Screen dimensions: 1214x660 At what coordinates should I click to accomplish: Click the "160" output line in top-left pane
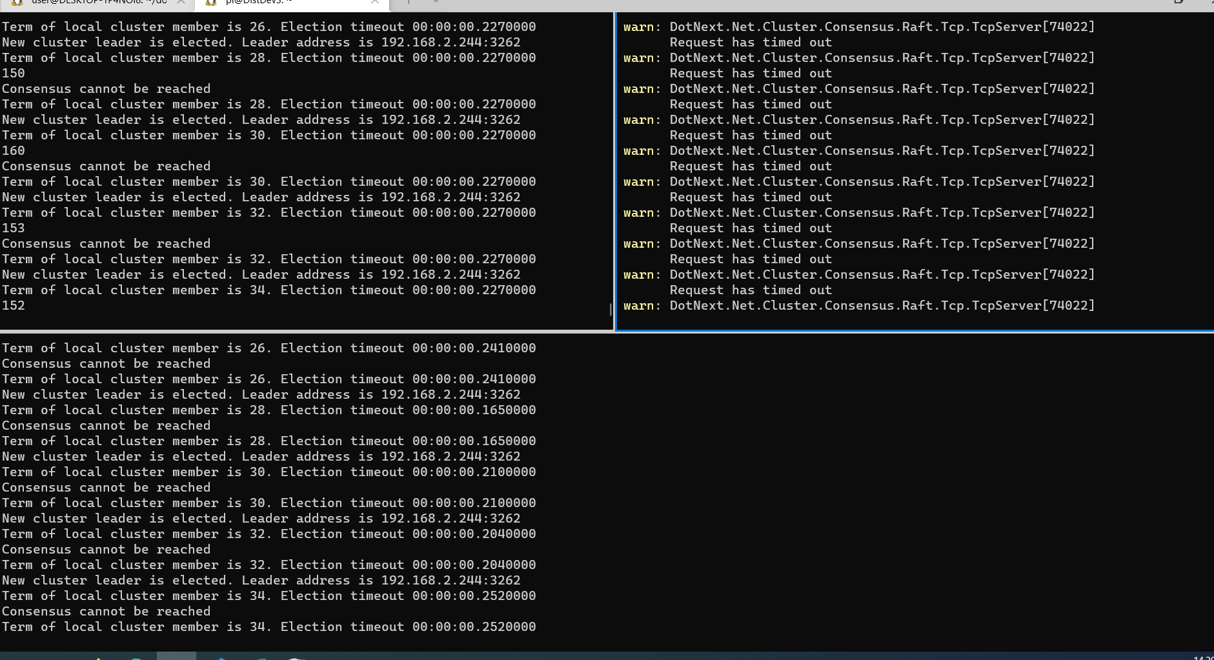coord(14,151)
